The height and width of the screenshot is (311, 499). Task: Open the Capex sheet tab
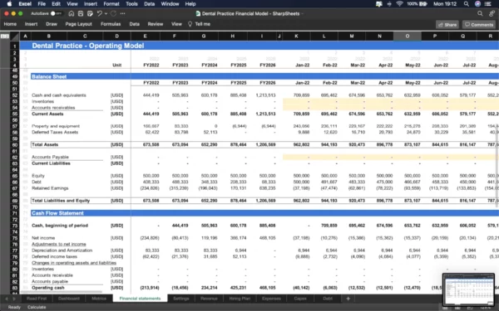(x=300, y=299)
